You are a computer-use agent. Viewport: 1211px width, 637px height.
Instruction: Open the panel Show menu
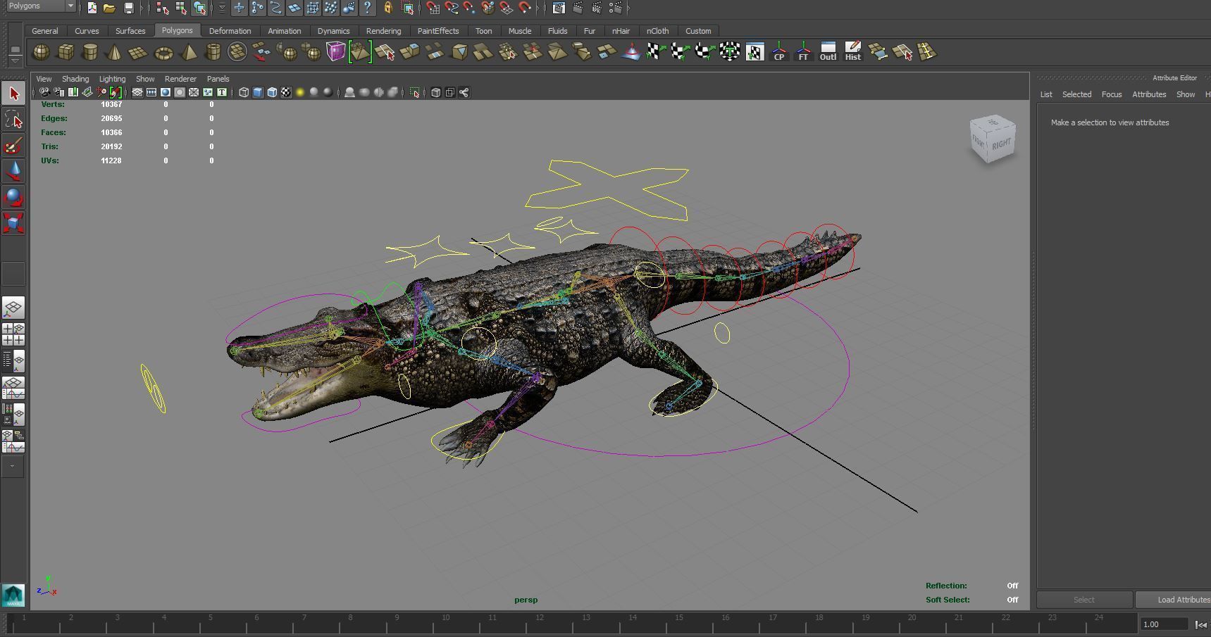pyautogui.click(x=145, y=79)
